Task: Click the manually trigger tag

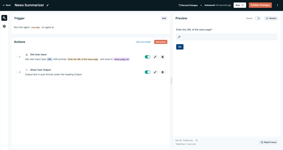Action: click(x=35, y=28)
